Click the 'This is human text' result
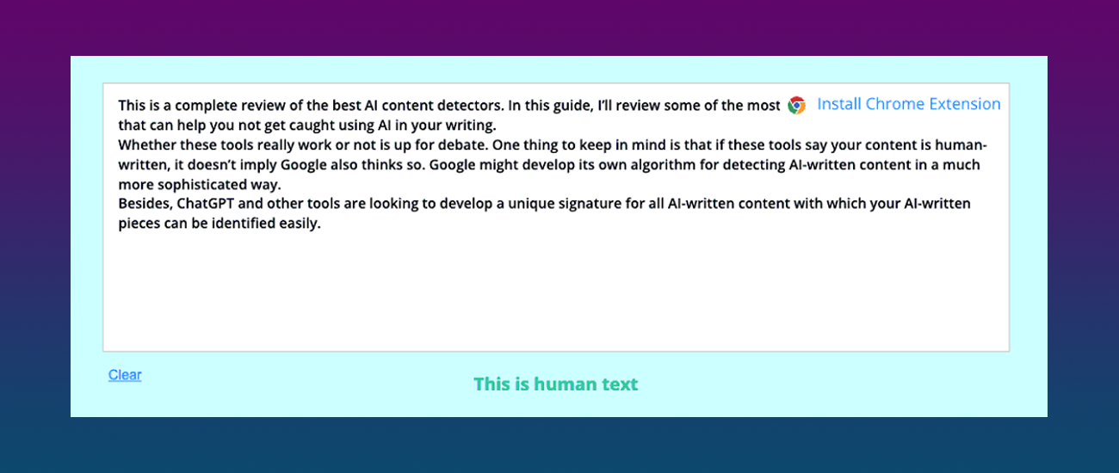 click(x=555, y=384)
